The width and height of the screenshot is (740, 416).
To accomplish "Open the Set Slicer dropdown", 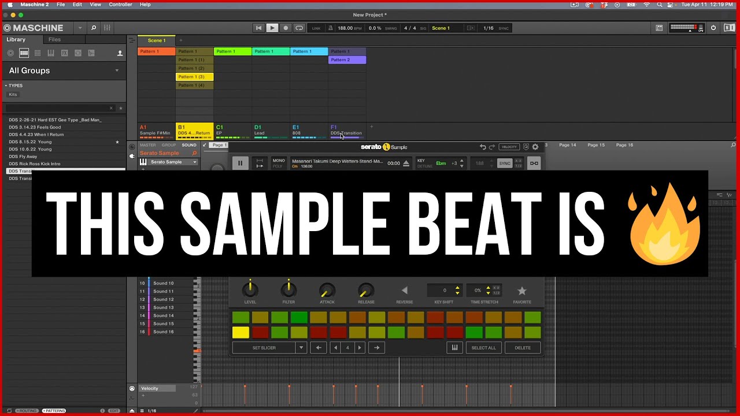I will pyautogui.click(x=301, y=347).
